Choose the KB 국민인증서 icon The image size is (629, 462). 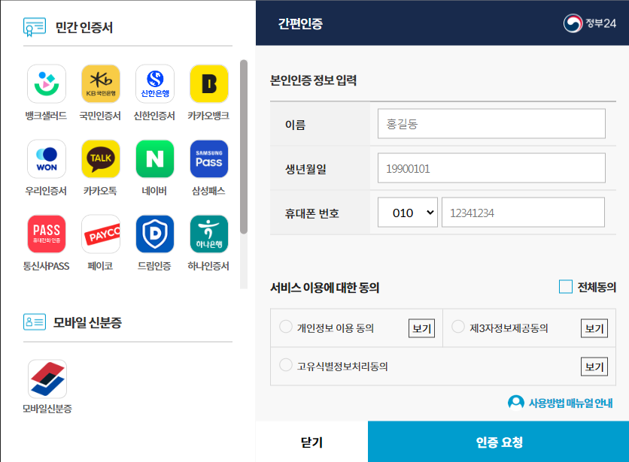101,83
